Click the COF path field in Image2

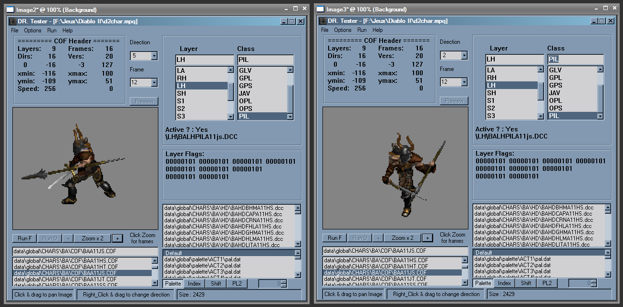click(85, 251)
